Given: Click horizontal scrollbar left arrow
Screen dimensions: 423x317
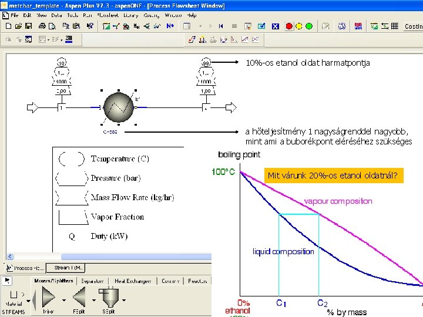Looking at the screenshot, I should (10, 257).
